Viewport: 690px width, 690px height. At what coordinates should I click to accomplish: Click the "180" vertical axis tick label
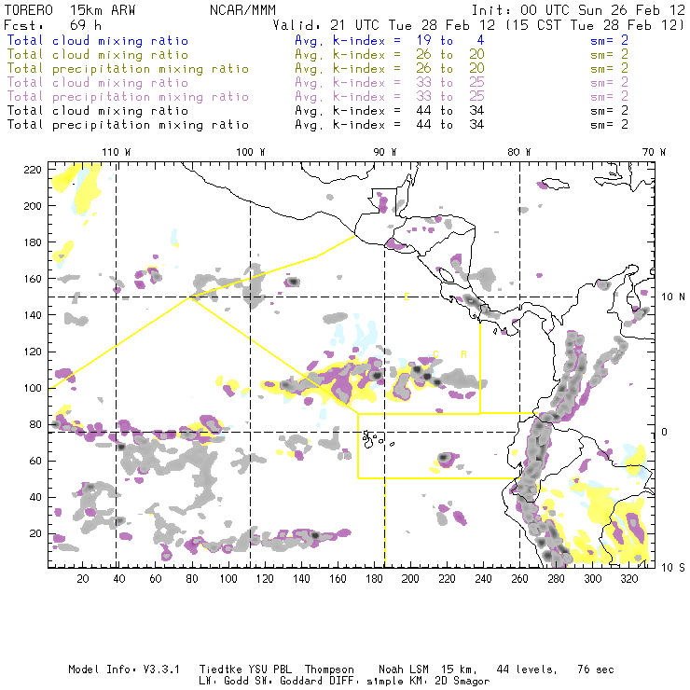[33, 242]
